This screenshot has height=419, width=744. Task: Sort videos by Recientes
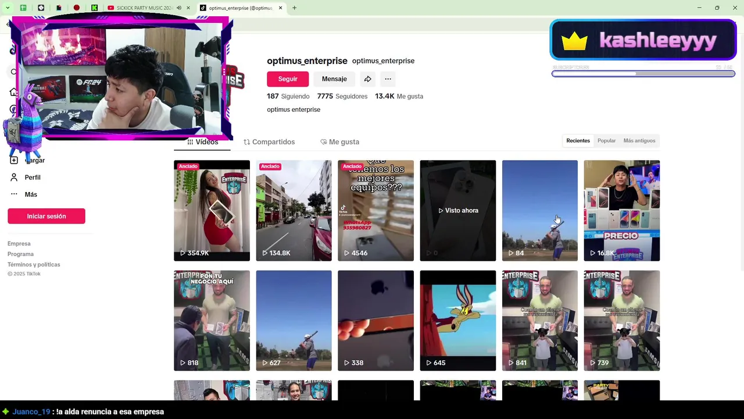[x=578, y=141]
